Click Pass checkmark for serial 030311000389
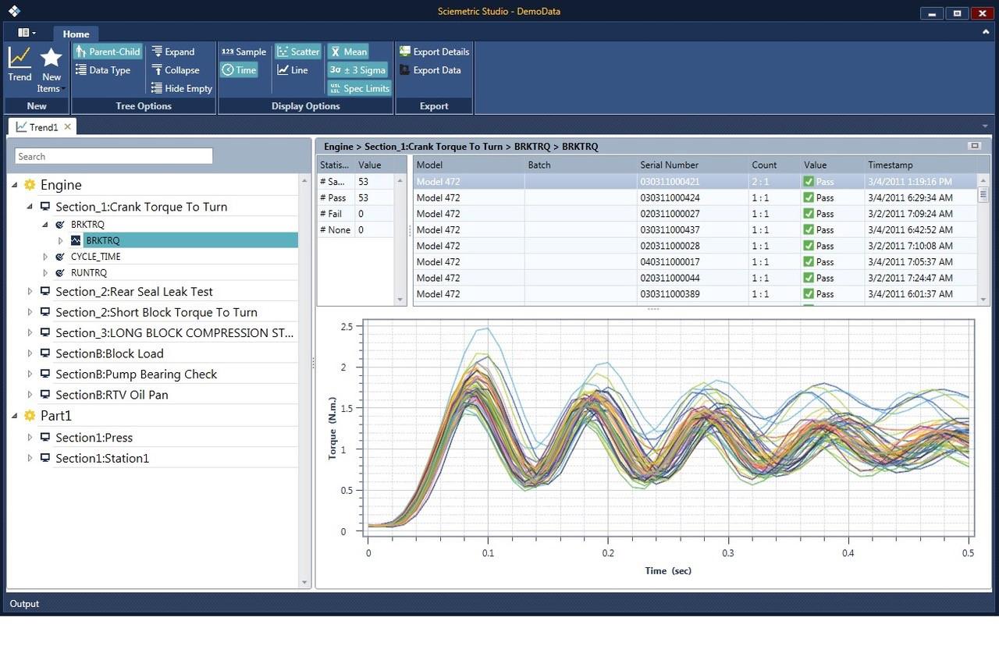Image resolution: width=999 pixels, height=646 pixels. point(809,294)
